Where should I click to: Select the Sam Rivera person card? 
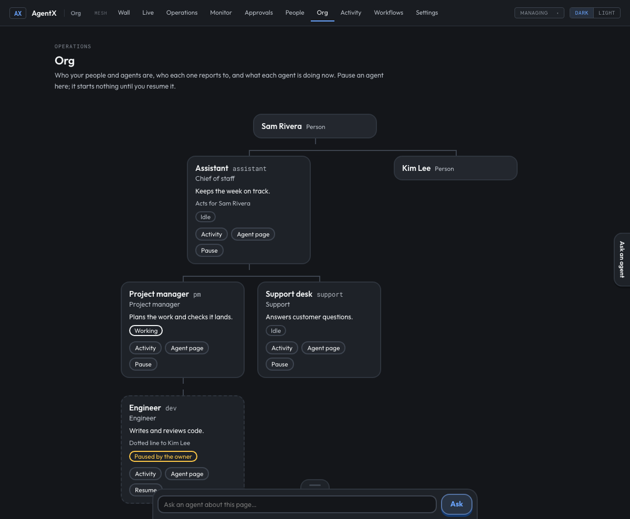[x=315, y=126]
